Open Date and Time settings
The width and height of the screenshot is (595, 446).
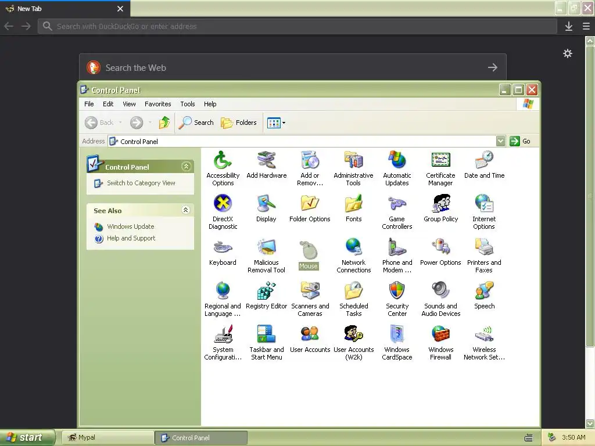coord(484,164)
